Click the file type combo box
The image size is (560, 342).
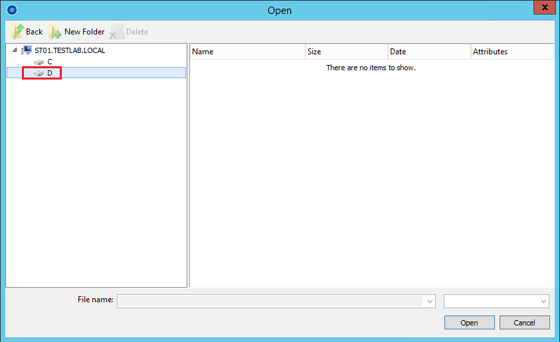[496, 302]
